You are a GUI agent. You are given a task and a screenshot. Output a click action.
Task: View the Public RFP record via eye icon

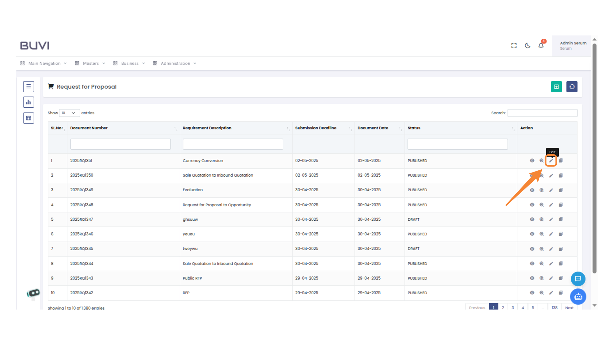tap(532, 278)
